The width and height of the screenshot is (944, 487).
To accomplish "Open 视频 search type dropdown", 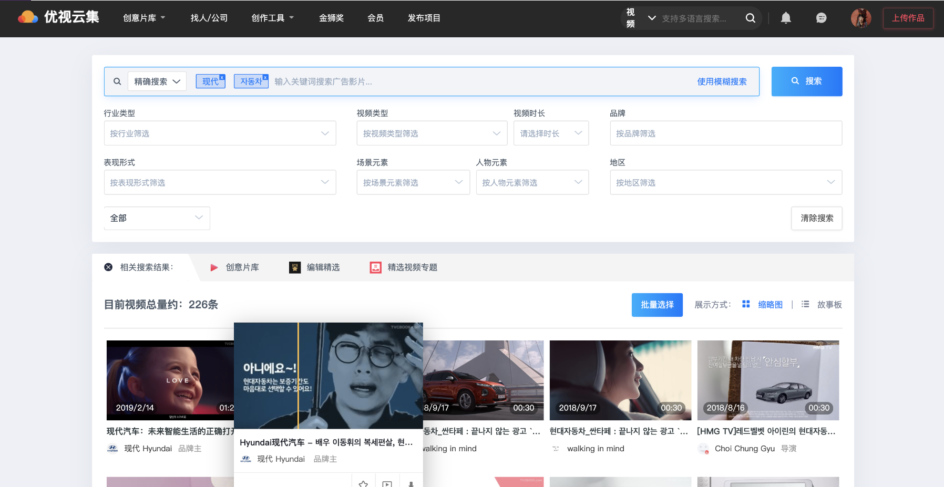I will click(641, 18).
